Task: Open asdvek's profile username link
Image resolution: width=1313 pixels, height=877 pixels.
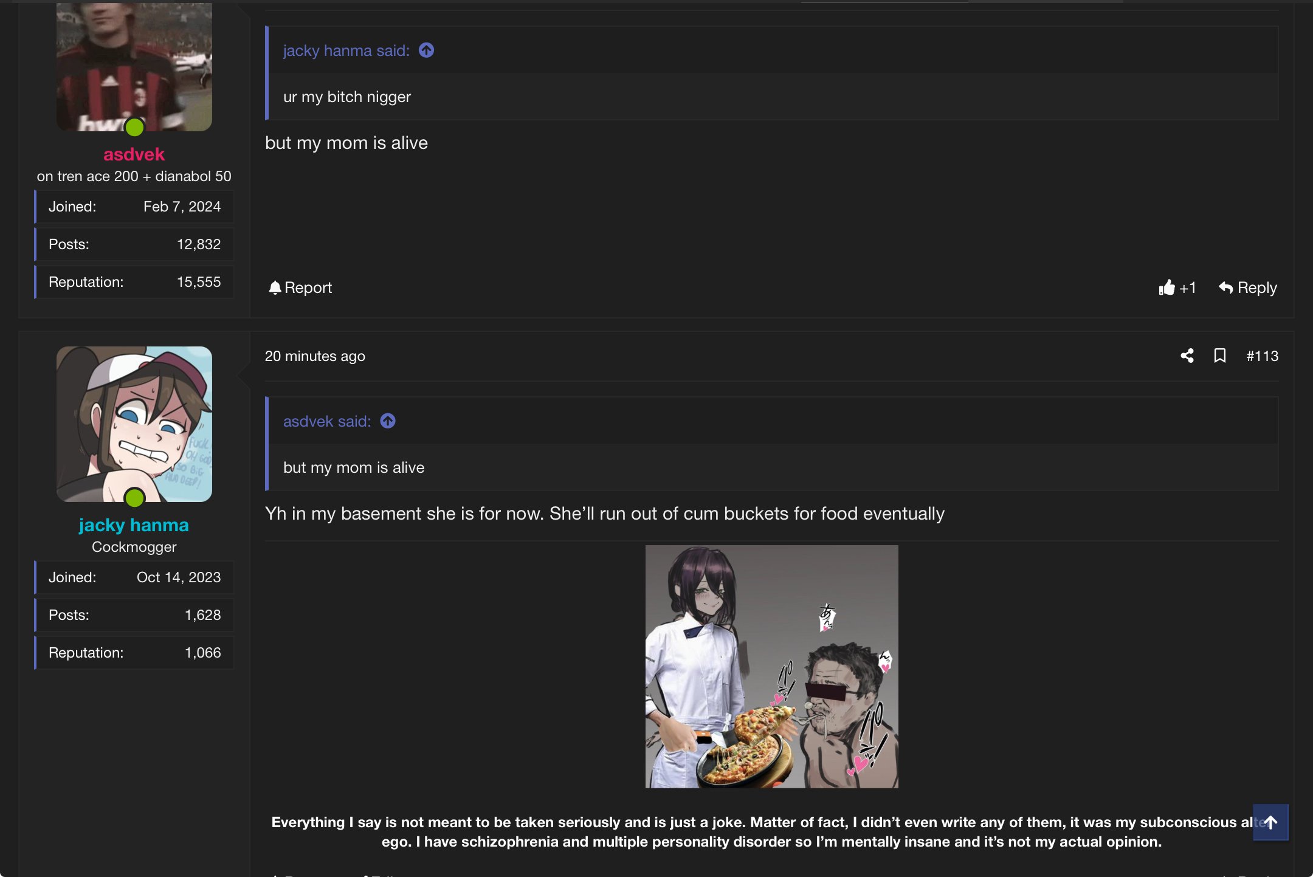Action: pyautogui.click(x=134, y=154)
